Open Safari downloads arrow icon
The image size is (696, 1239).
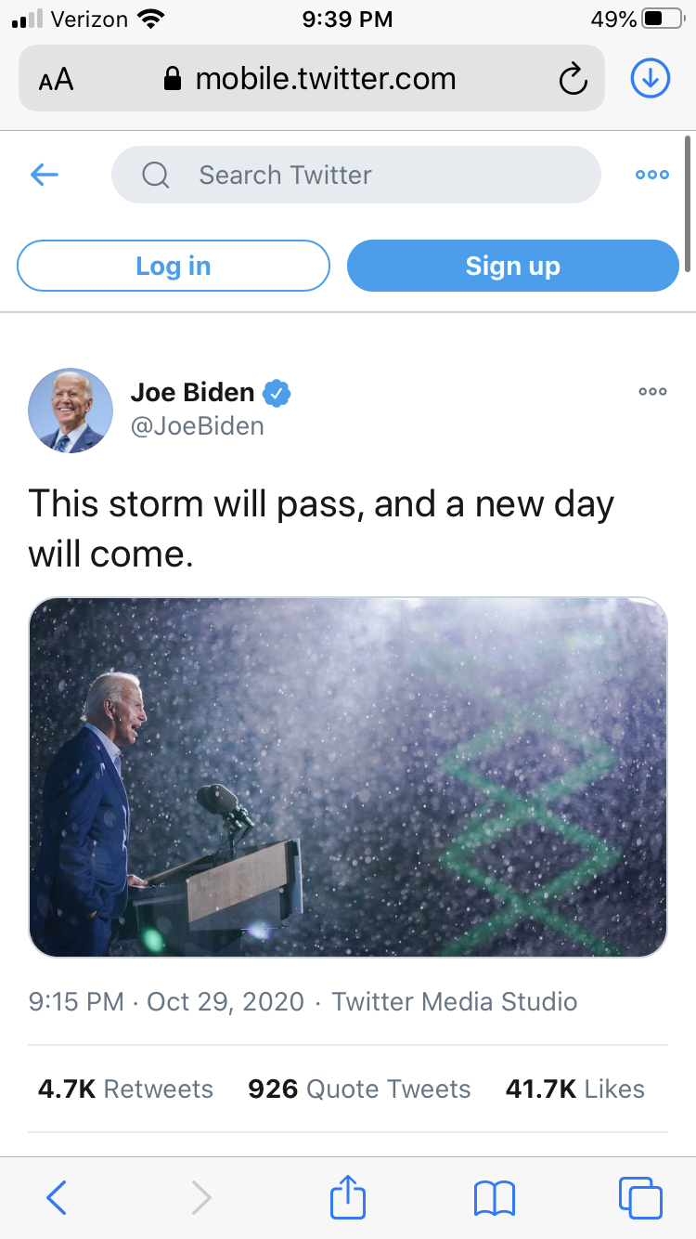650,79
